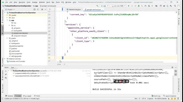Collapse the build result tree root arrow

click(9, 71)
